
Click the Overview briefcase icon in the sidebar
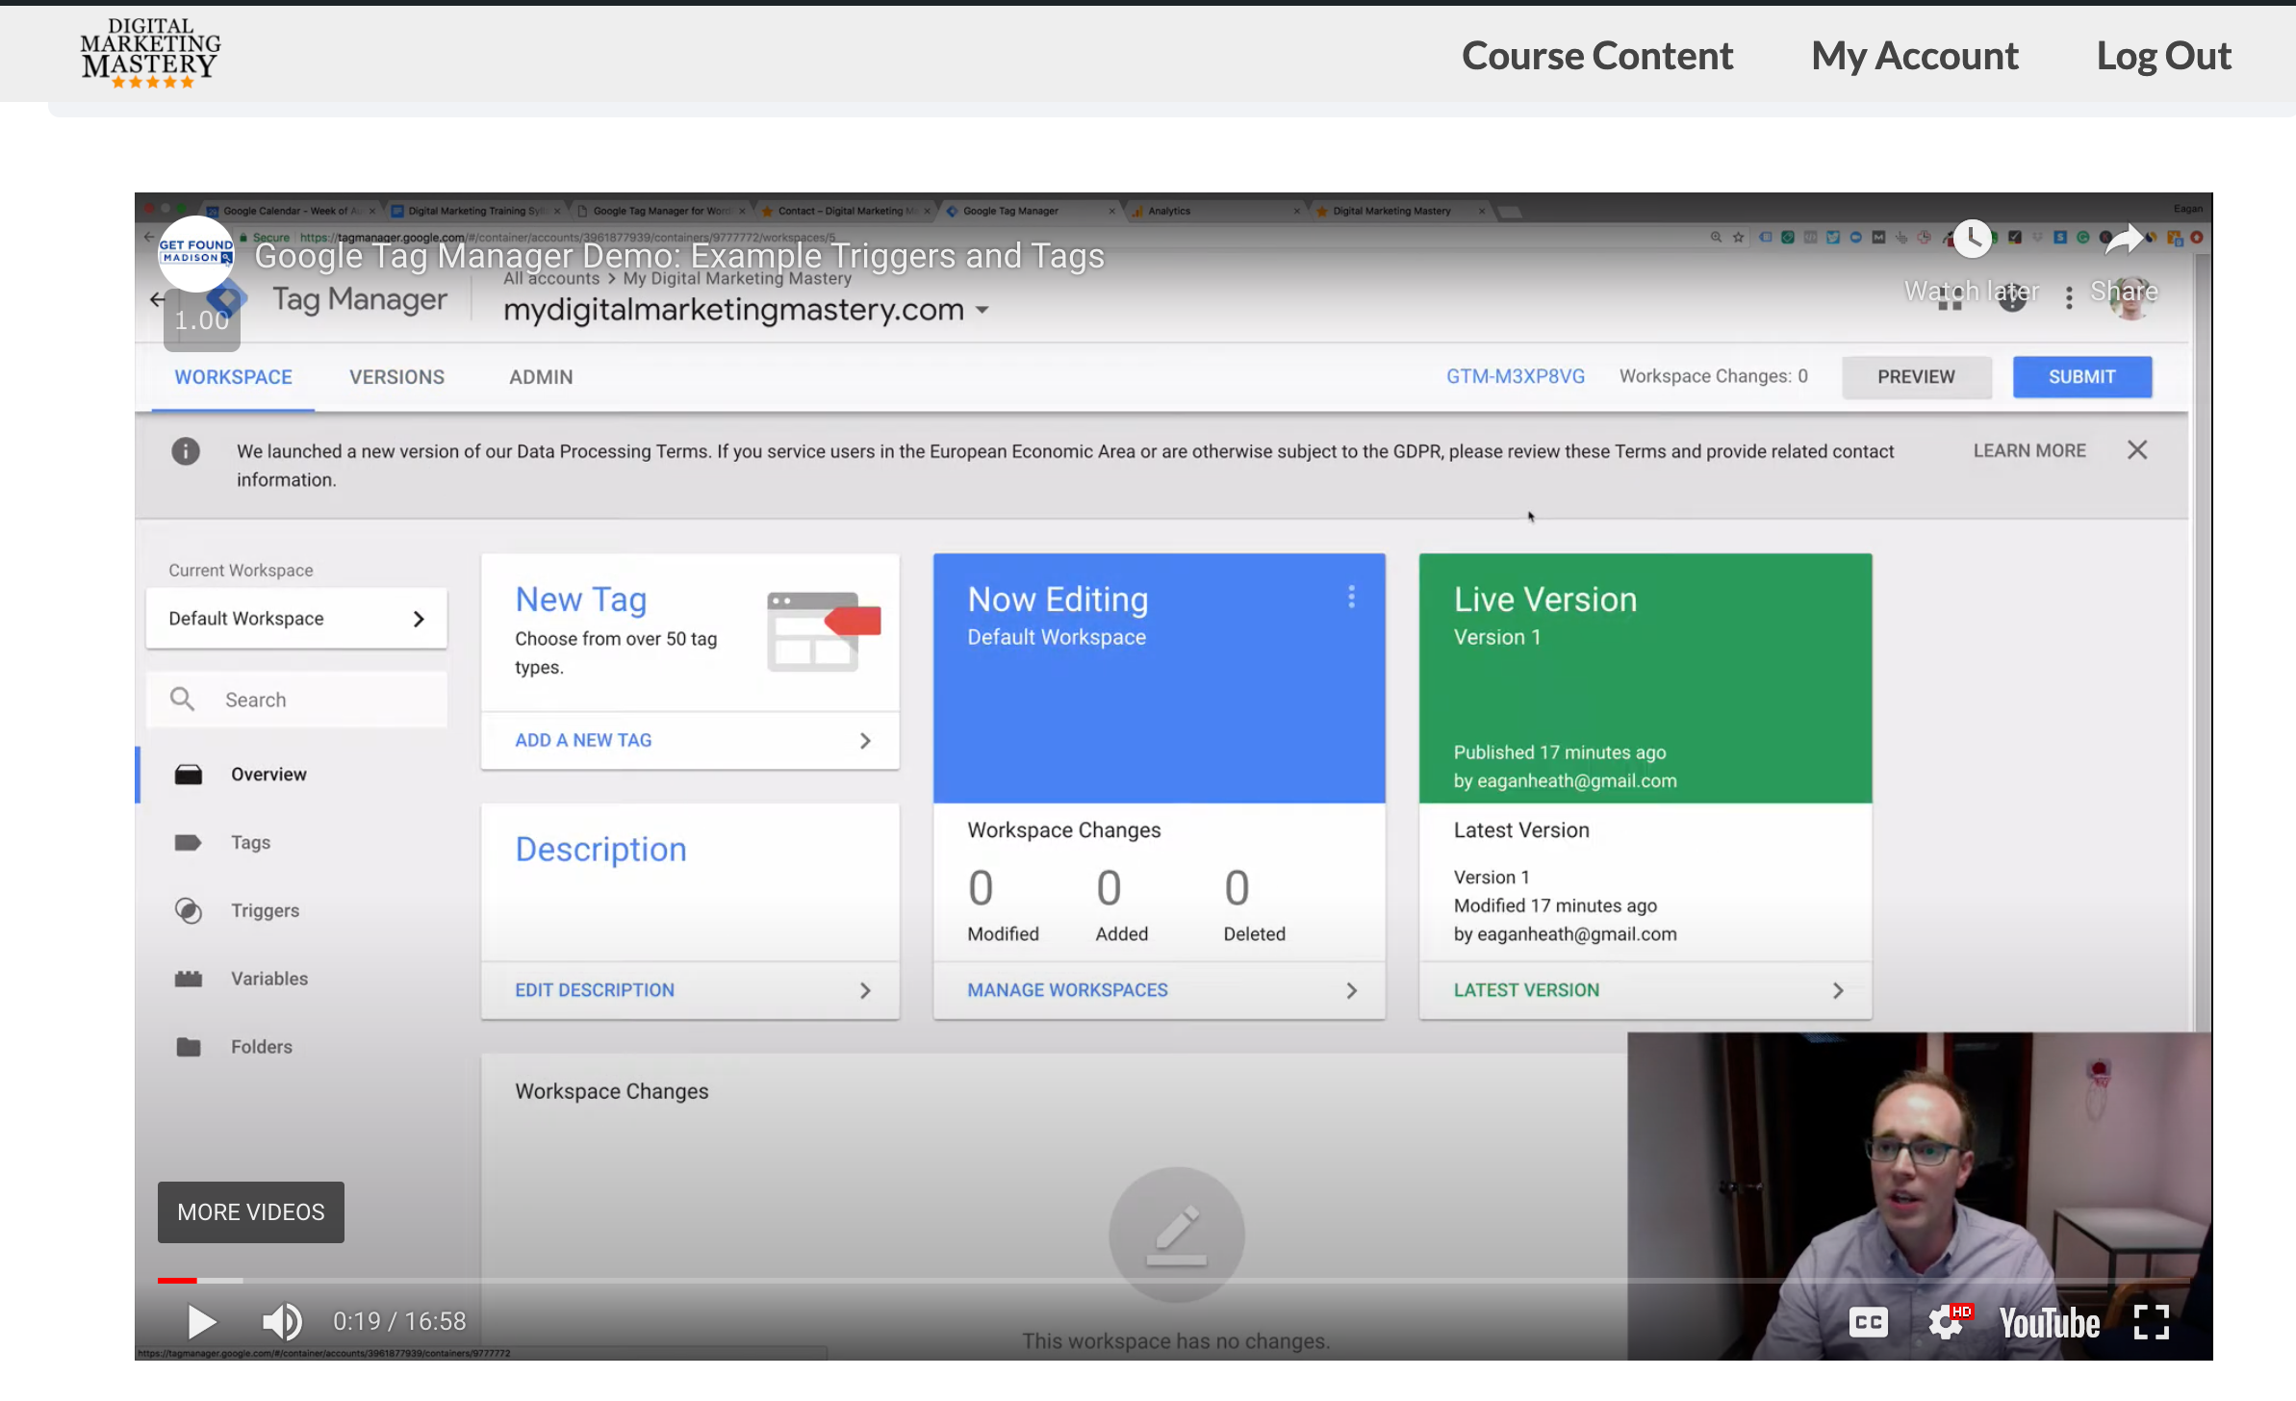(188, 775)
